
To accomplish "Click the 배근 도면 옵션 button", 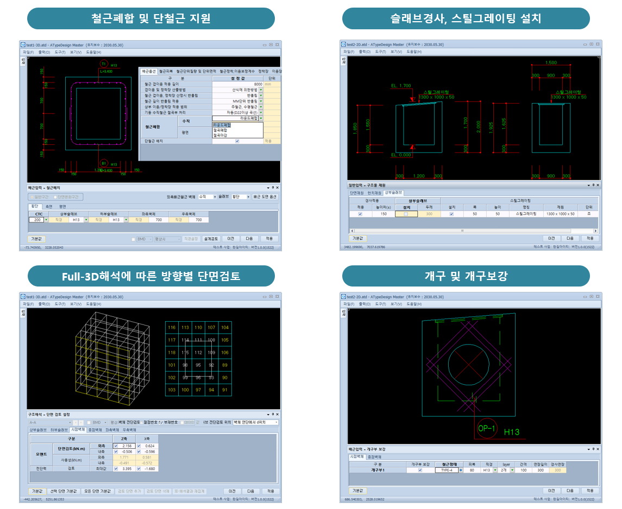I will [x=265, y=197].
